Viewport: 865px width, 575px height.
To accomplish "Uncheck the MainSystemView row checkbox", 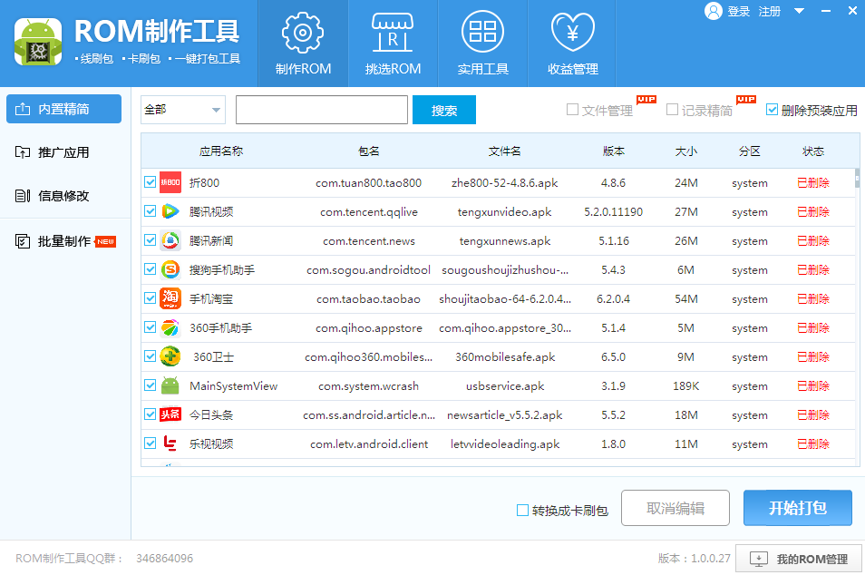I will pos(150,385).
